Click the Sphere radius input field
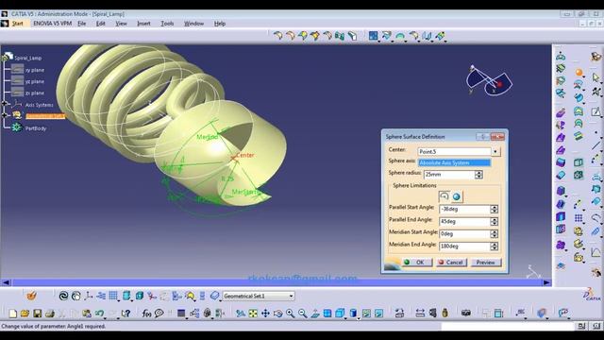 click(x=449, y=175)
